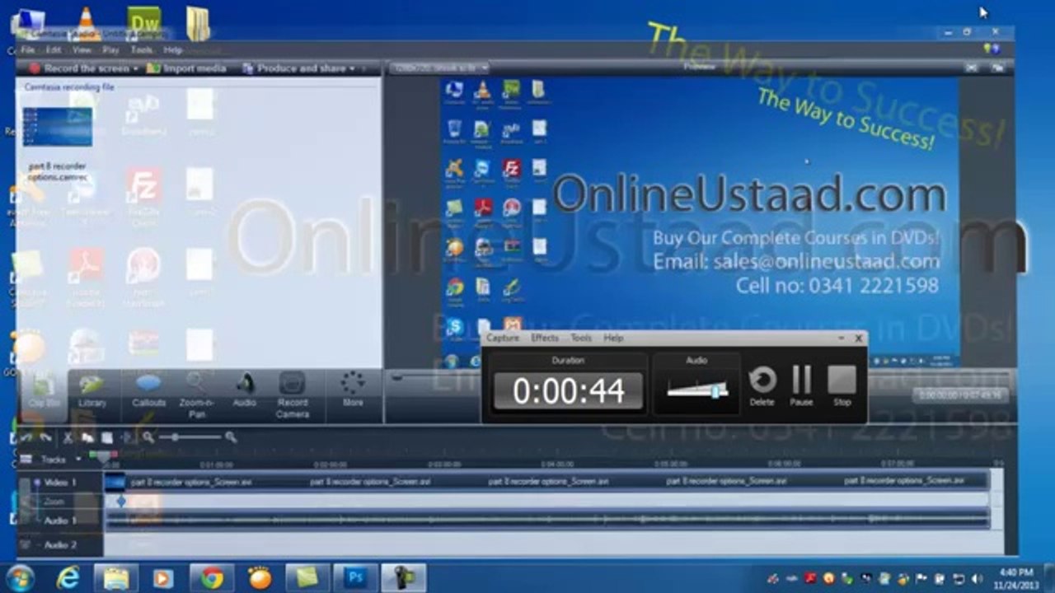Open Windows Media Player from taskbar
The image size is (1055, 593).
(163, 578)
